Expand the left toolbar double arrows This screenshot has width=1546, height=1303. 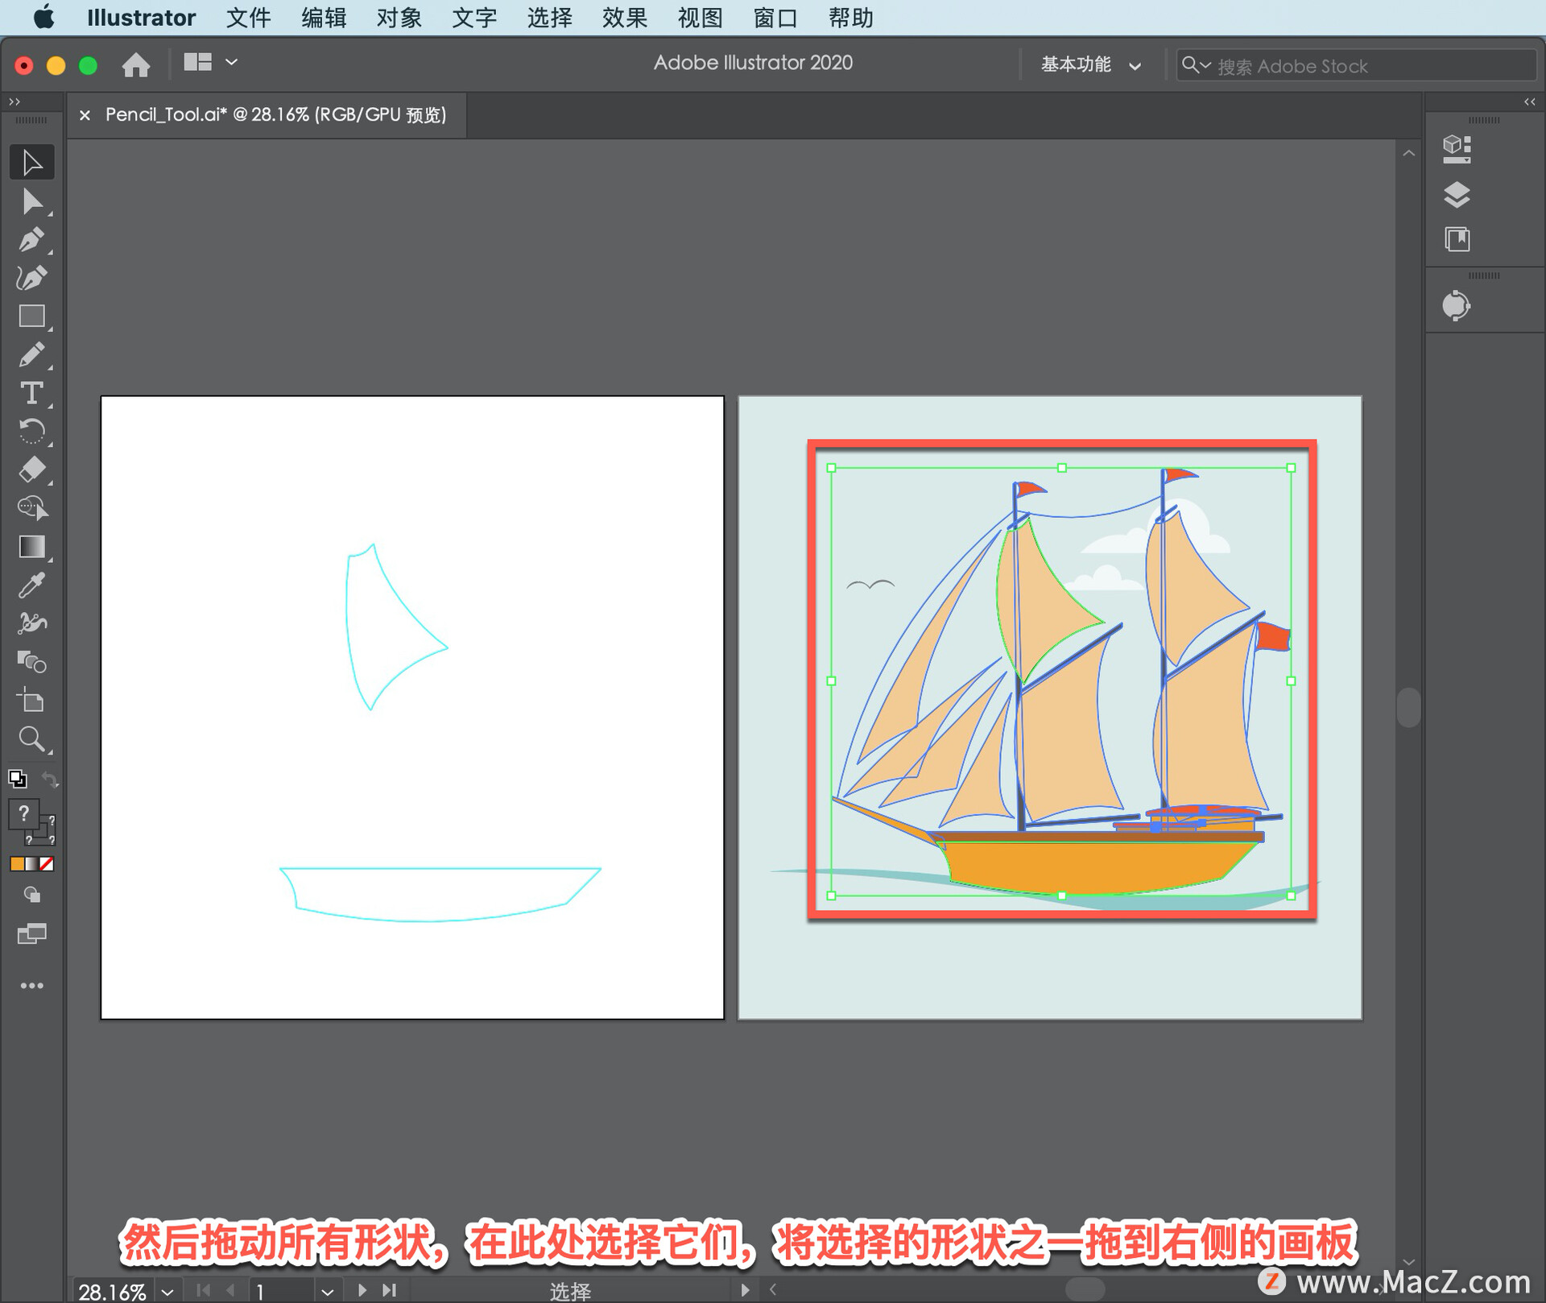tap(14, 101)
